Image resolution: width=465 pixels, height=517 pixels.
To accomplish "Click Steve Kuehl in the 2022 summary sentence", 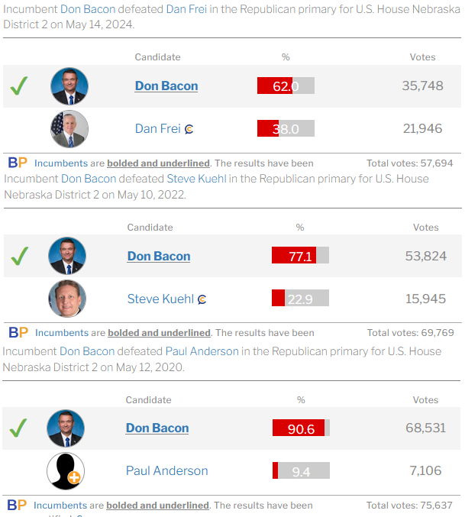I will [x=197, y=179].
